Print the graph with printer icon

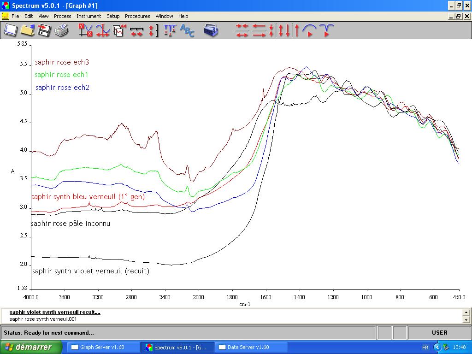[61, 30]
